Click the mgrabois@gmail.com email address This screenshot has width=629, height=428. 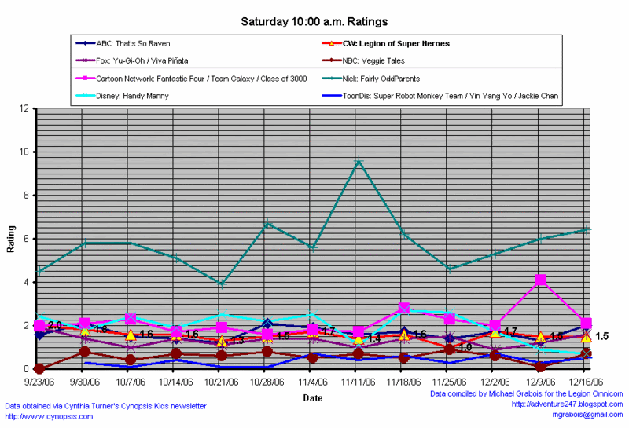click(587, 414)
